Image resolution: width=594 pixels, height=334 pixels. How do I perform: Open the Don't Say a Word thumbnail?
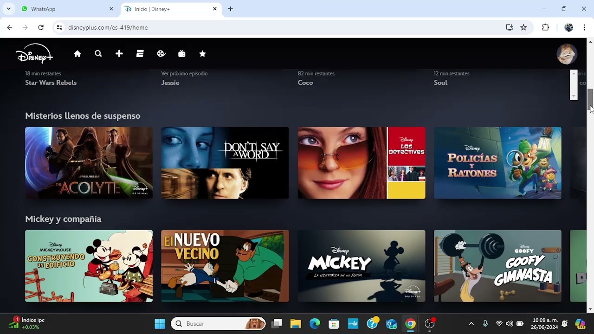225,163
